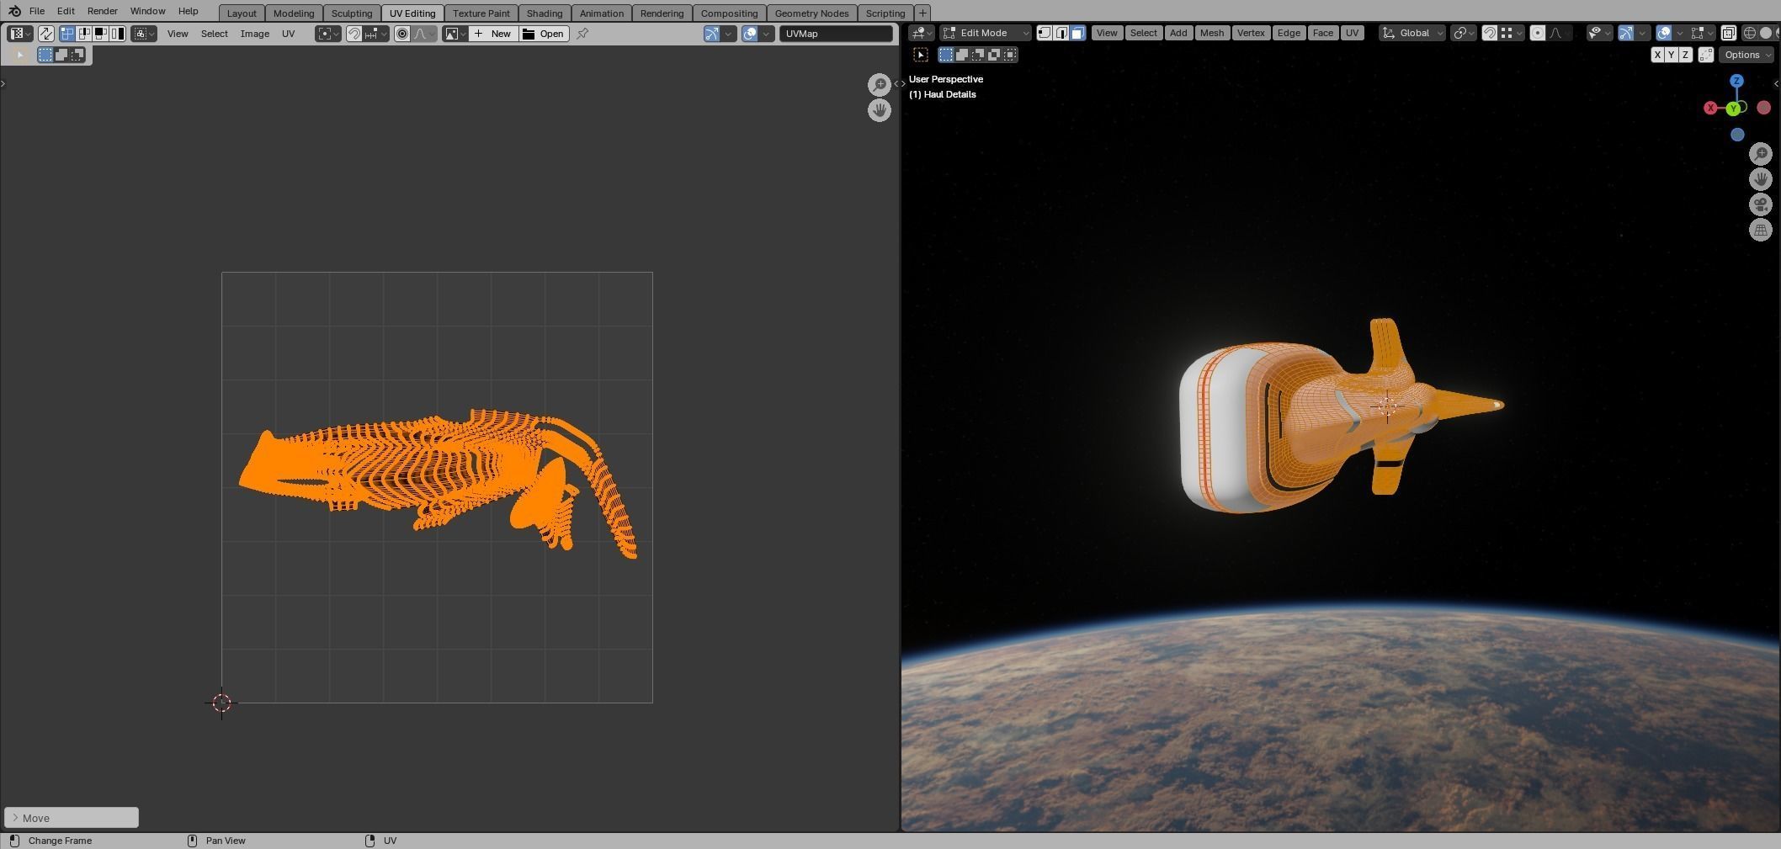Toggle snapping in the 3D viewport
This screenshot has height=849, width=1781.
click(x=1490, y=33)
